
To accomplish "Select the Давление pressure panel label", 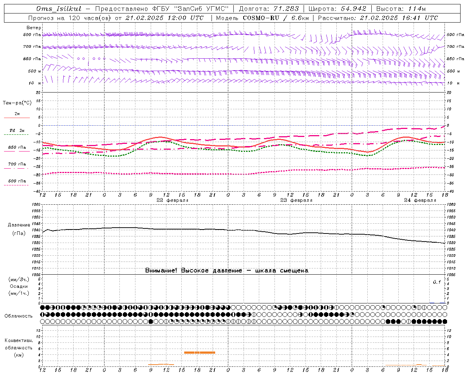I will [19, 225].
